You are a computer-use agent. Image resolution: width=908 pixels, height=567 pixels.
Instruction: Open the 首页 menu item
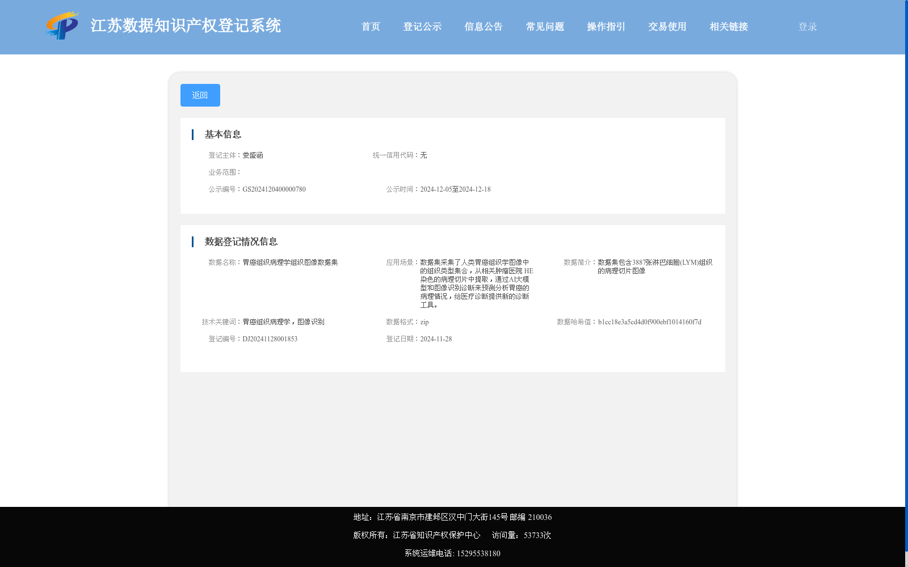point(371,27)
